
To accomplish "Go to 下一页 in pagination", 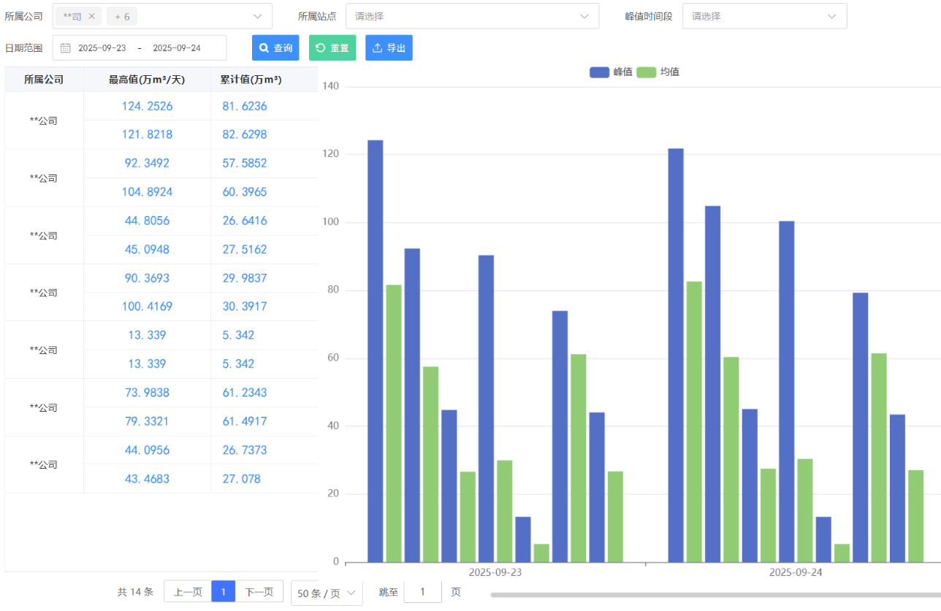I will (259, 592).
